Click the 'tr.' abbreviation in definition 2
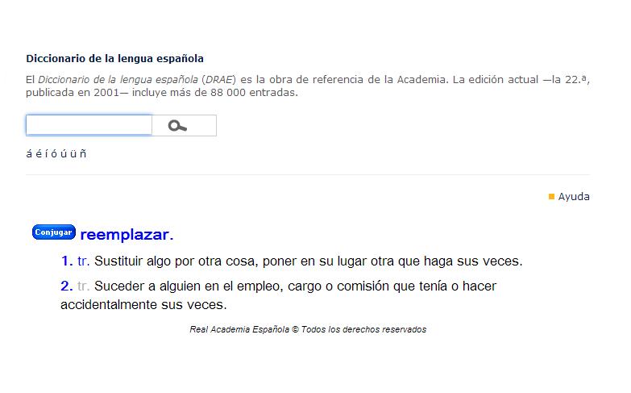This screenshot has width=631, height=393. (x=85, y=286)
